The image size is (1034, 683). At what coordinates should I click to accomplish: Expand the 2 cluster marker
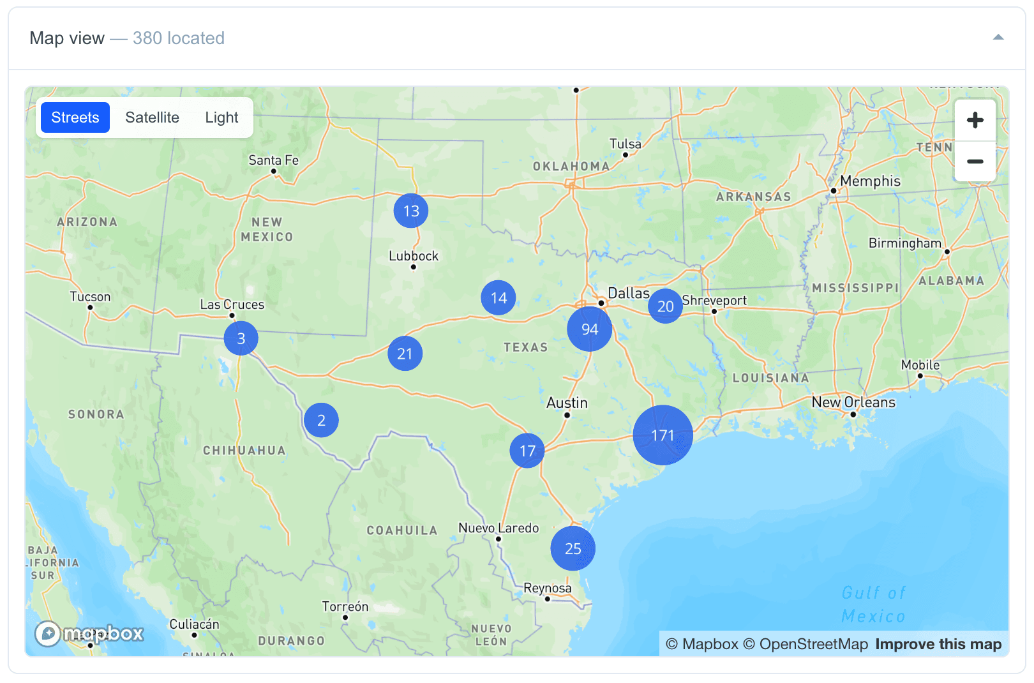click(322, 420)
